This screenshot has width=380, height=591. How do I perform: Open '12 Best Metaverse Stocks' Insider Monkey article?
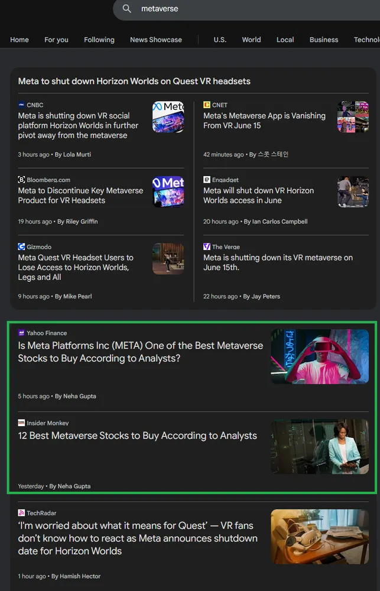click(137, 436)
